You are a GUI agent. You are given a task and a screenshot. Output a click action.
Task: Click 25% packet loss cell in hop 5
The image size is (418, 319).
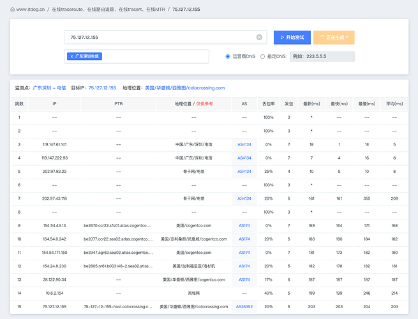point(269,172)
